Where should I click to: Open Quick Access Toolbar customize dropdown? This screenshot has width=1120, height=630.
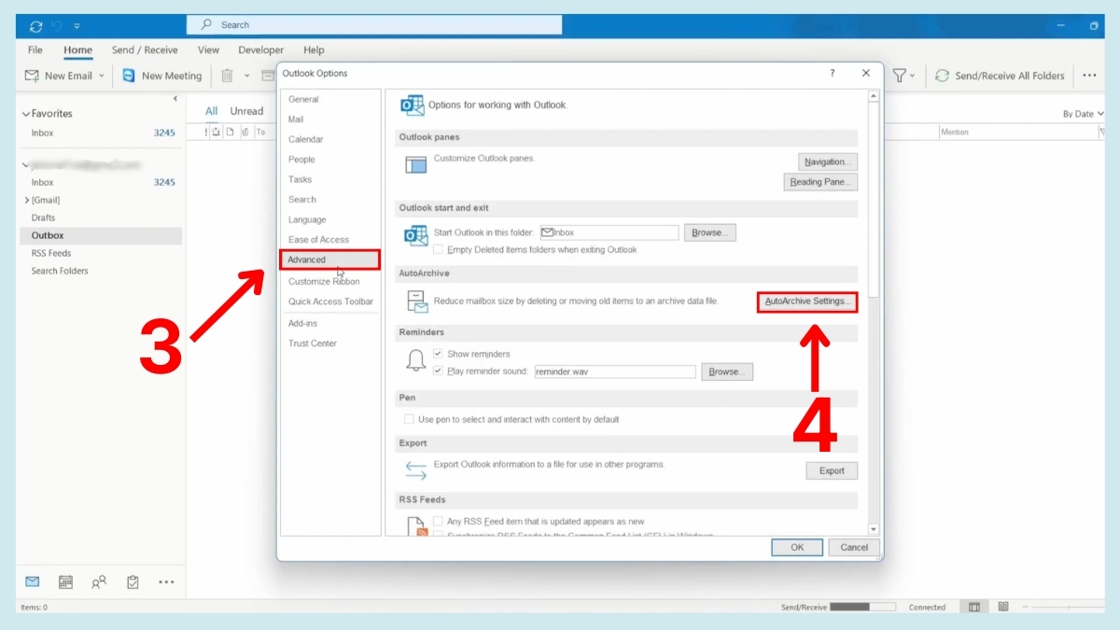pyautogui.click(x=77, y=25)
